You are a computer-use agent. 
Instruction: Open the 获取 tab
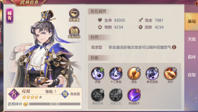pyautogui.click(x=192, y=75)
